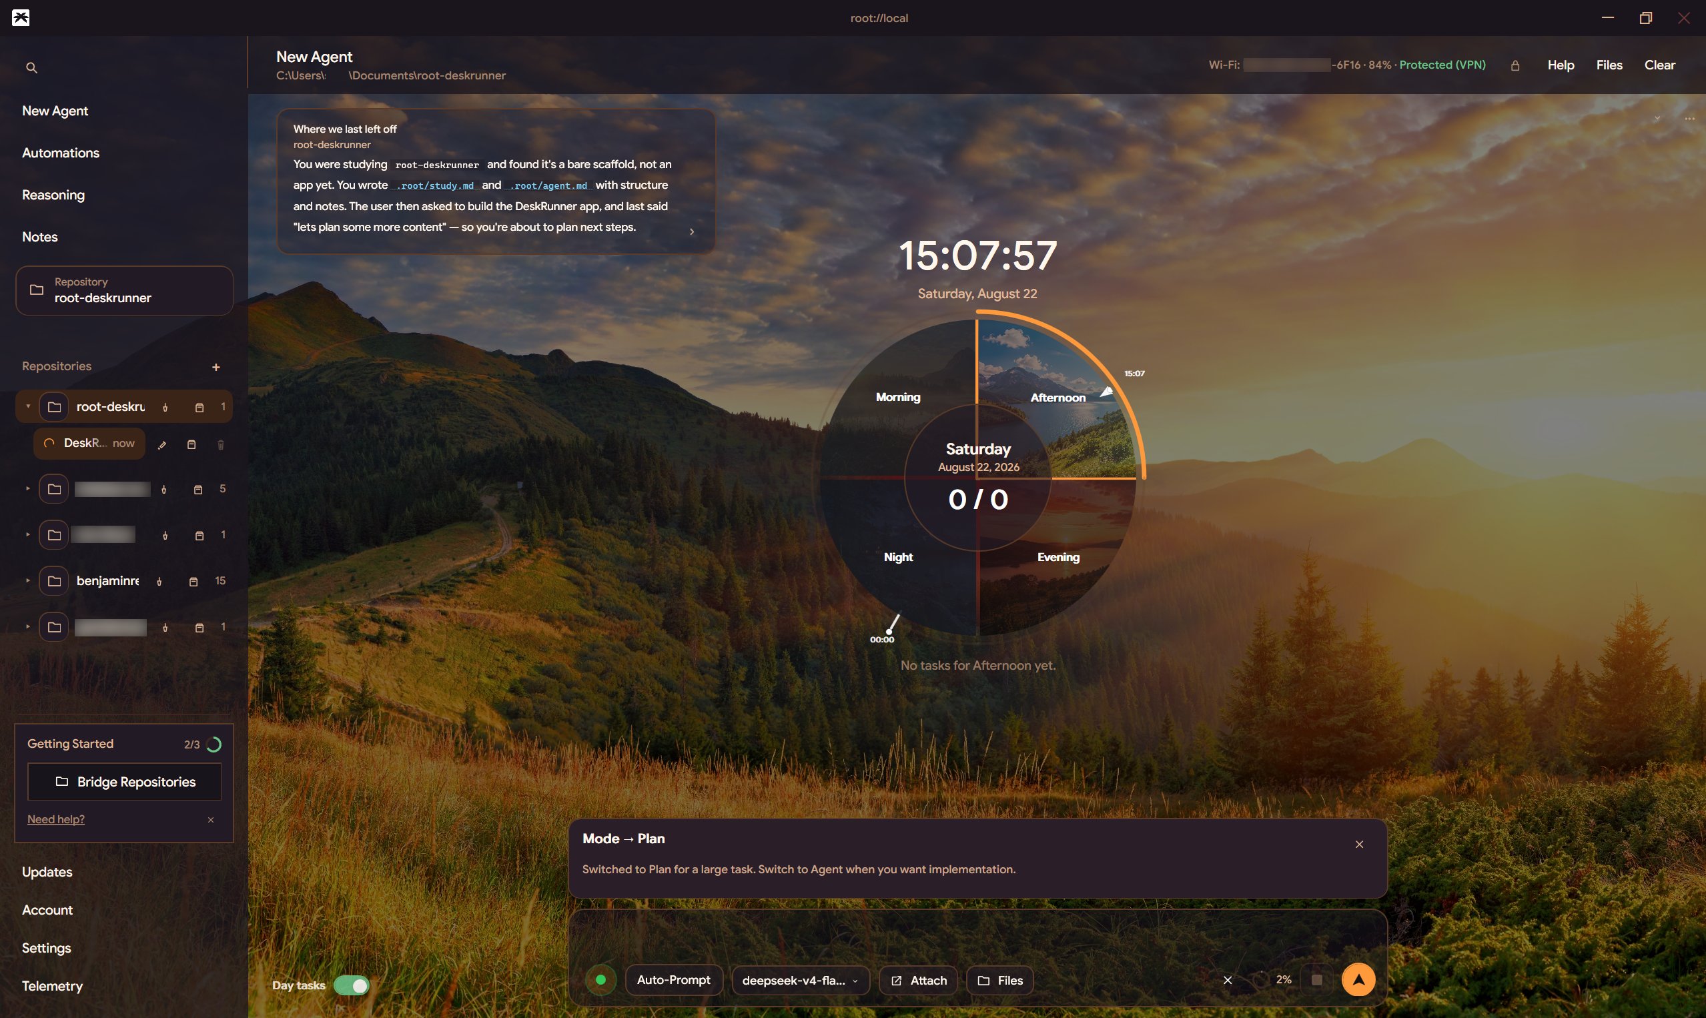The width and height of the screenshot is (1706, 1018).
Task: Toggle the Day tasks switch
Action: tap(351, 986)
